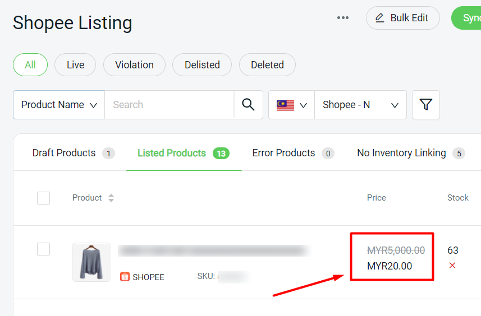Click the magnifying glass search icon
481x316 pixels.
[248, 105]
